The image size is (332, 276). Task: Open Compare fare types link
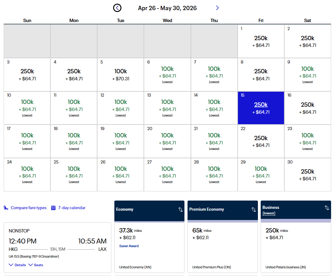coord(29,208)
